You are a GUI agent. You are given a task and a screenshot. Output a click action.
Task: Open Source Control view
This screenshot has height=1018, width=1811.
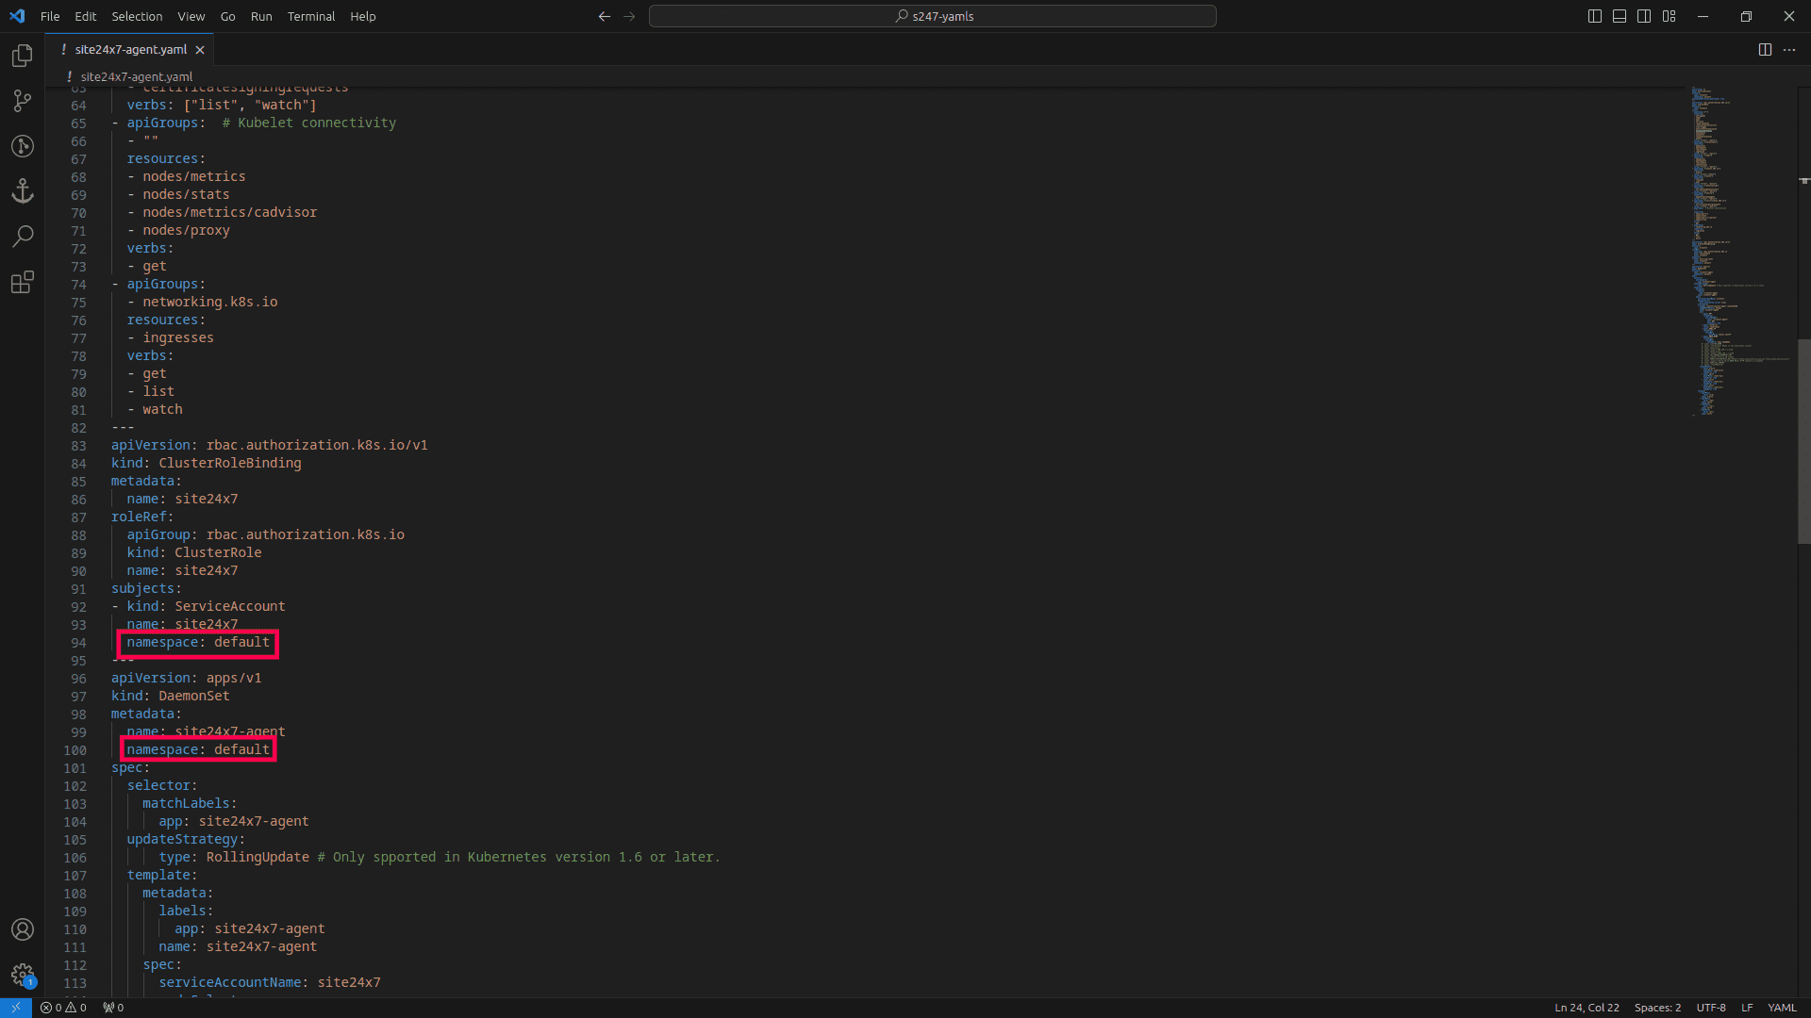tap(23, 101)
